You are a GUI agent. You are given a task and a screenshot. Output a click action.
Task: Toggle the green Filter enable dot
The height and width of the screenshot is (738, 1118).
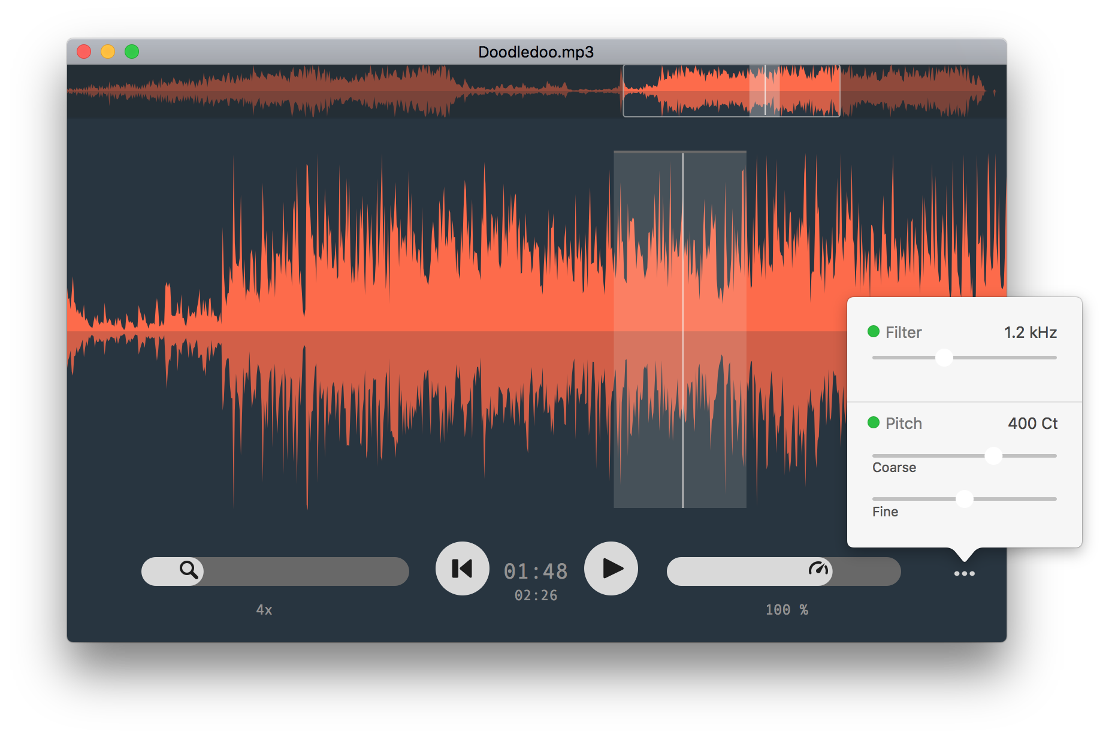[874, 331]
